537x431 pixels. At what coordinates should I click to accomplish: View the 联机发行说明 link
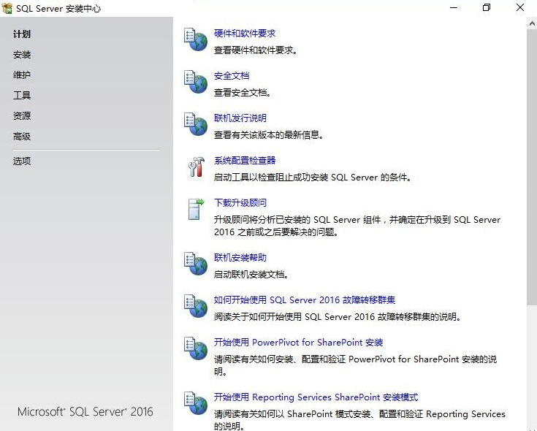point(240,118)
